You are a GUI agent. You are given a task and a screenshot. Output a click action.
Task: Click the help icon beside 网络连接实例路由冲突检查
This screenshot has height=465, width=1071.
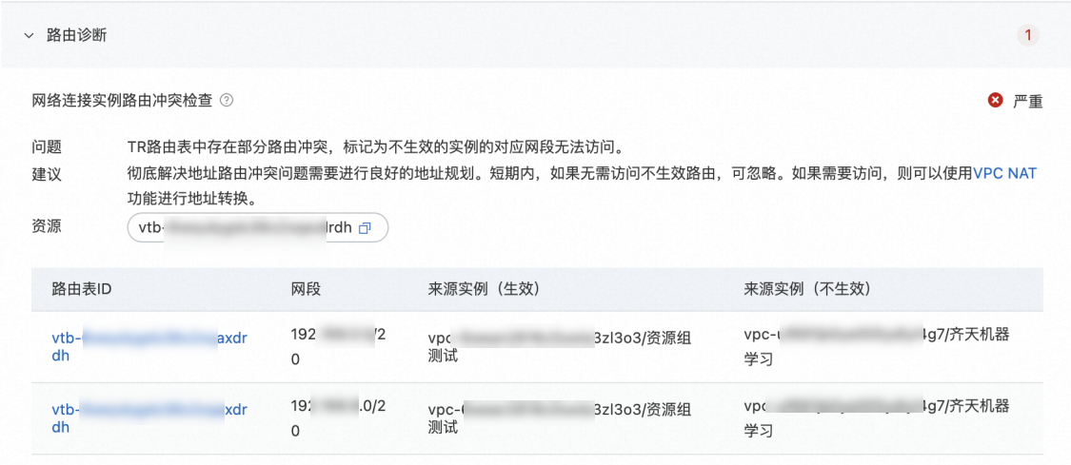pos(227,100)
